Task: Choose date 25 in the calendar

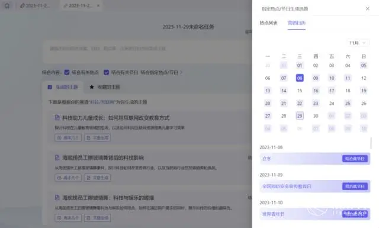Action: 348,103
